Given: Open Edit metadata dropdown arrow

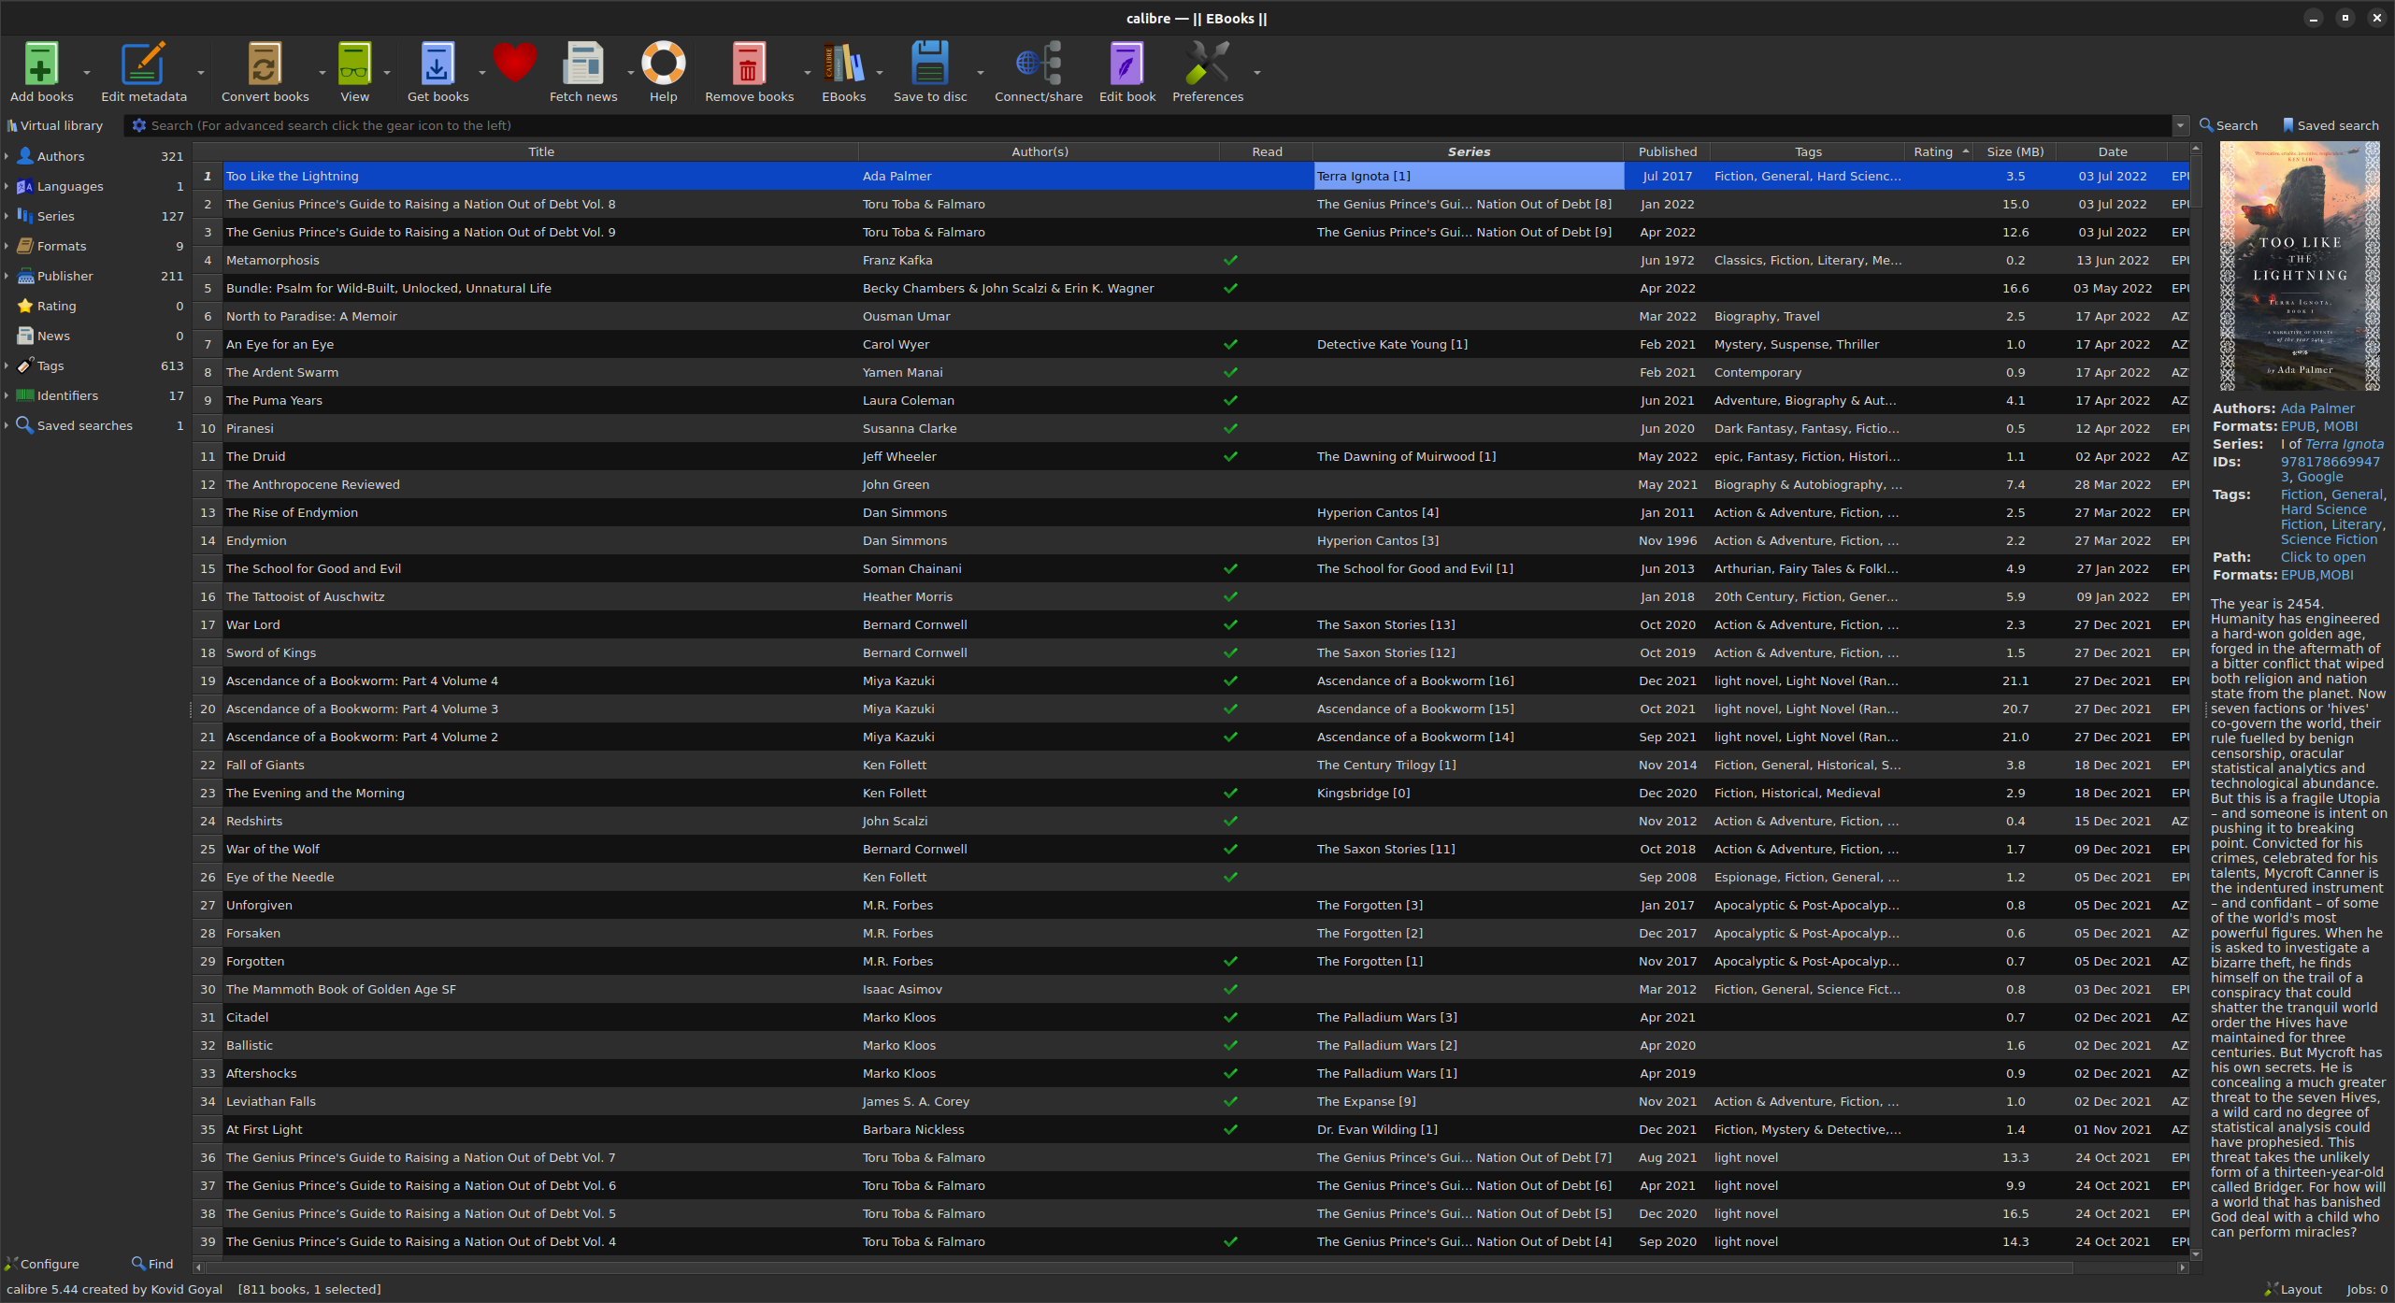Looking at the screenshot, I should [201, 72].
